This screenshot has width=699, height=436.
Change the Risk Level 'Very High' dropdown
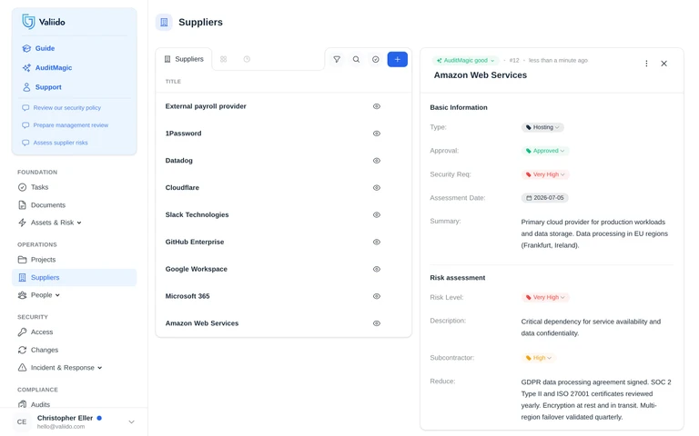(545, 297)
